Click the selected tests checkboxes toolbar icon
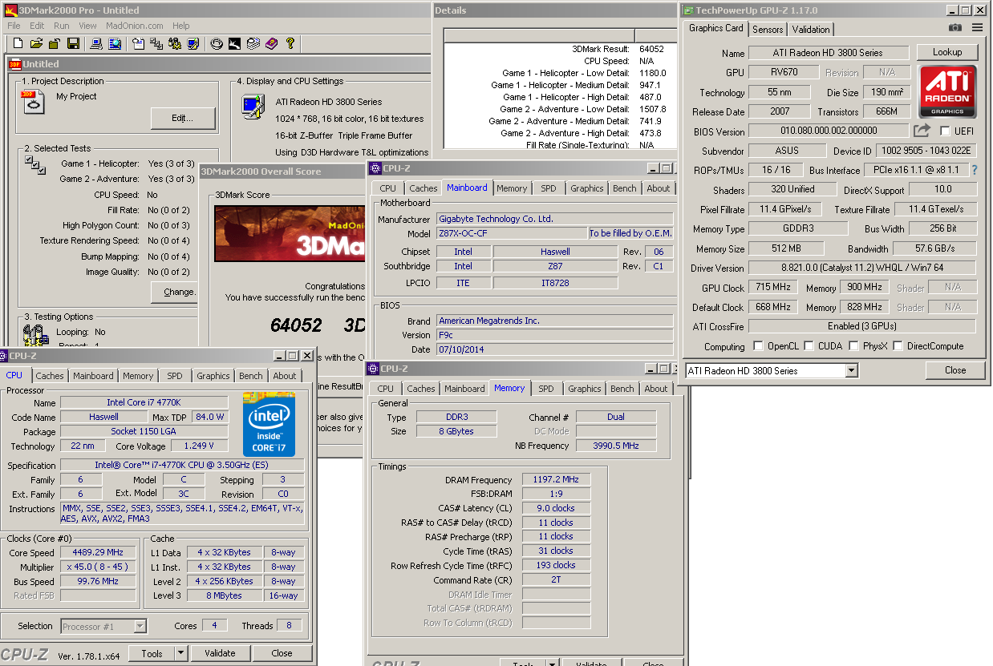 156,43
